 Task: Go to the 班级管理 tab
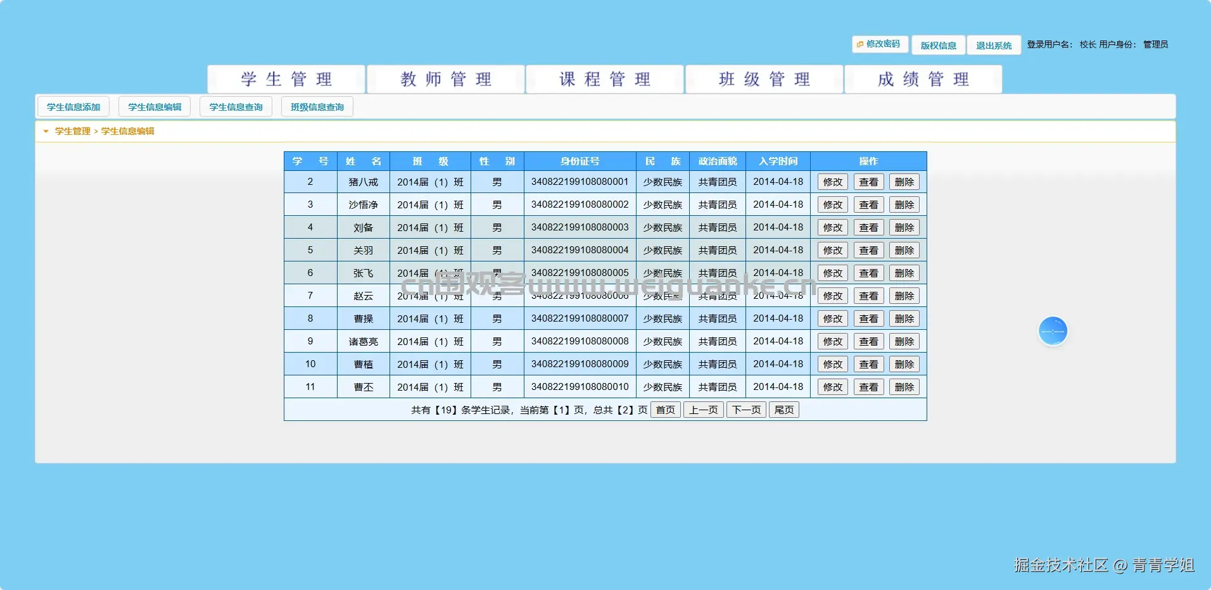[764, 79]
